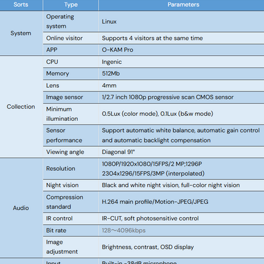The height and width of the screenshot is (264, 264).
Task: Click the Night vision parameters text
Action: click(x=171, y=185)
